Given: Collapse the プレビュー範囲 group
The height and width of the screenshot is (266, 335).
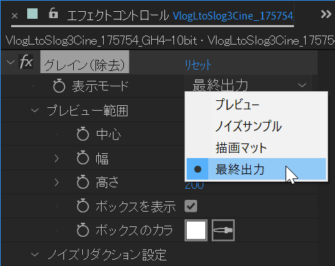Looking at the screenshot, I should 35,110.
